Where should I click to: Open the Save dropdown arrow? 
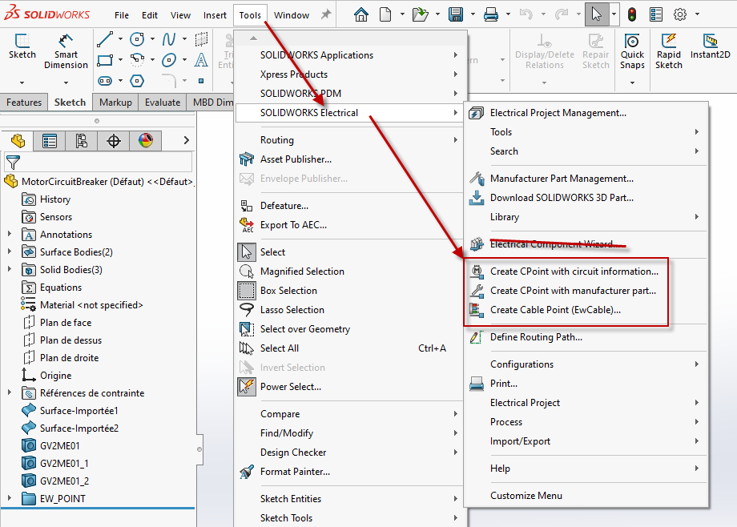[x=473, y=14]
